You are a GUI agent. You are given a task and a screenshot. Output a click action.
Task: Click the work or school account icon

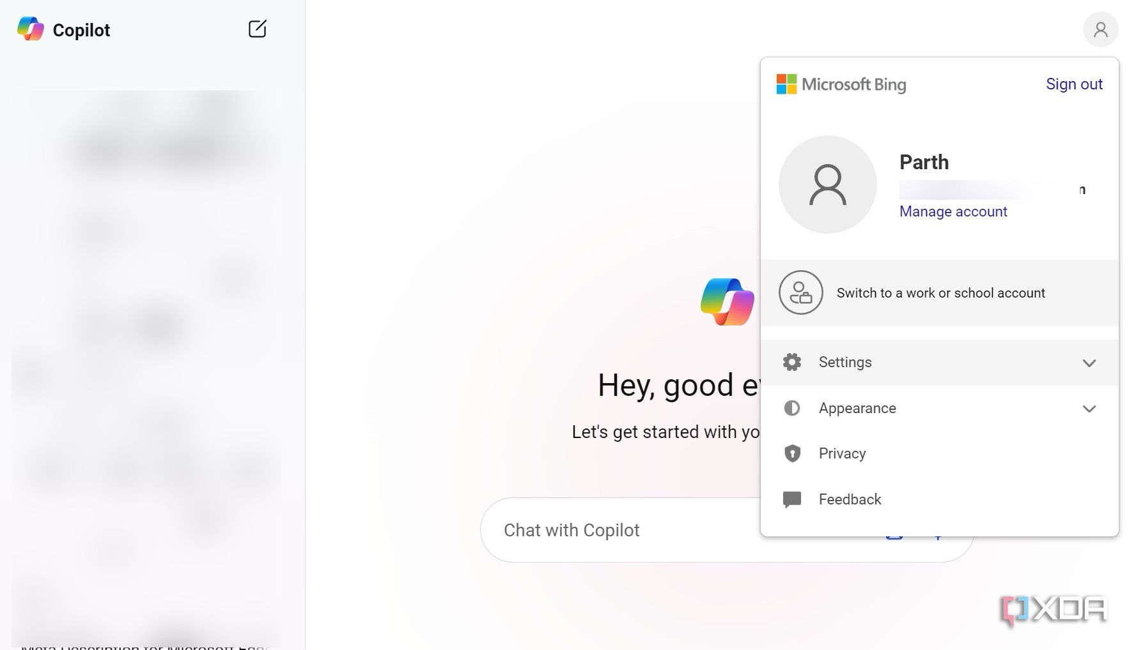[x=800, y=292]
